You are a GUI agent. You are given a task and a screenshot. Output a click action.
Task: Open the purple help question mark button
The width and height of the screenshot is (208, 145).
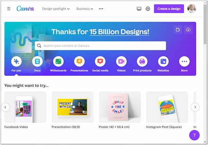[x=194, y=135]
